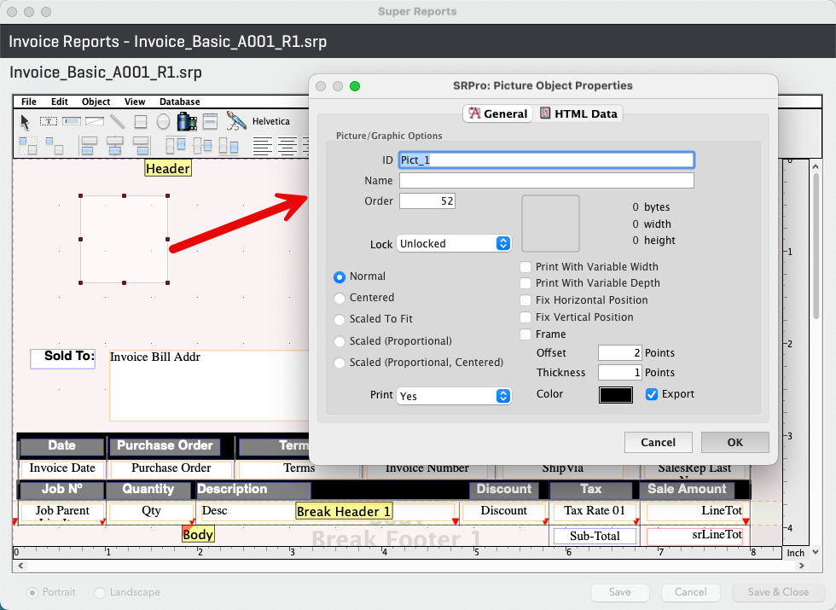Click Cancel in Picture Object Properties
The image size is (836, 610).
[x=658, y=443]
